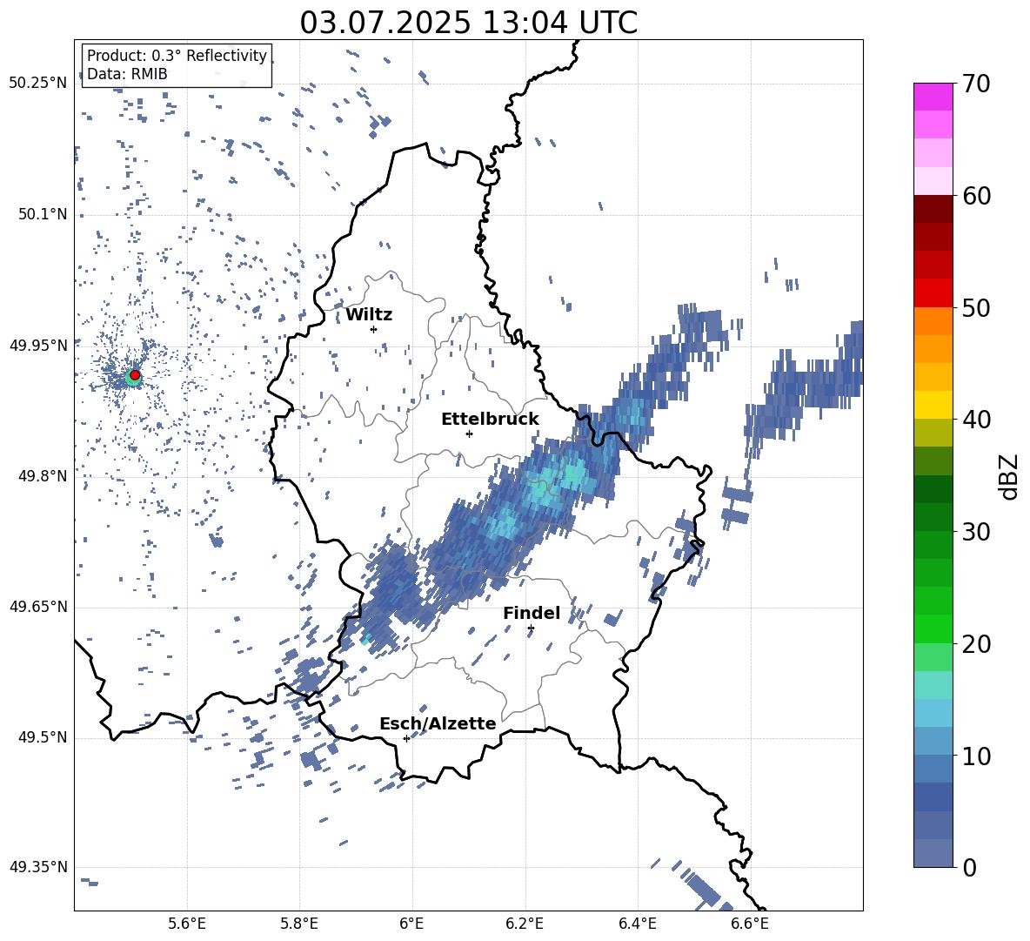The width and height of the screenshot is (1030, 941).
Task: Click the light blue colorbar segment above 10
Action: [x=933, y=741]
